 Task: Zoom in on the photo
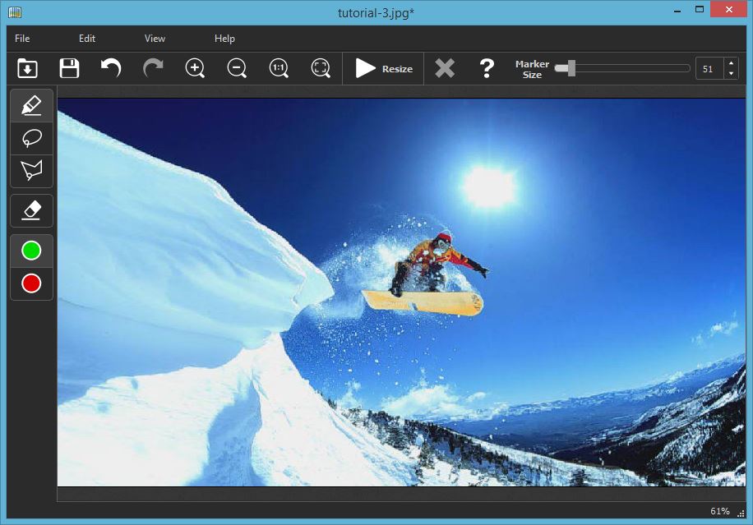[195, 68]
